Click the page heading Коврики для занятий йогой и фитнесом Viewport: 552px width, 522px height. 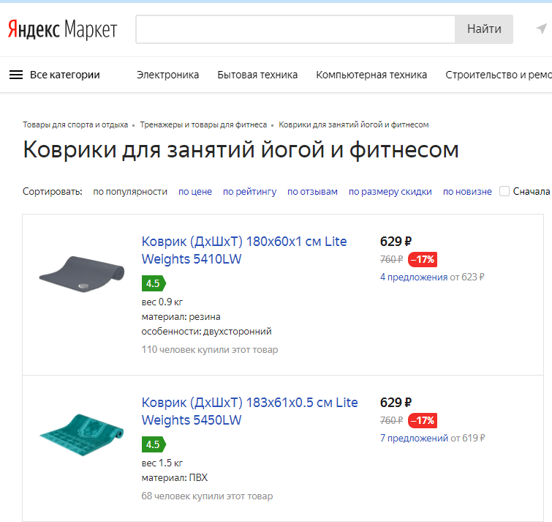click(x=241, y=150)
